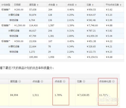This screenshot has height=108, width=126.
Task: Click the ¥6,959.39 cost value
Action: click(x=92, y=36)
